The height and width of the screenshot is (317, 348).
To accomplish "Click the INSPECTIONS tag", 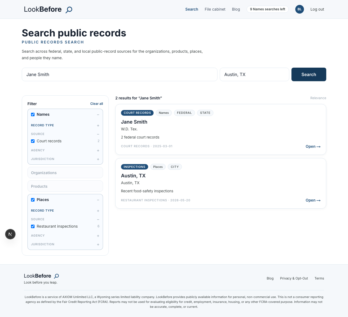I will (135, 167).
